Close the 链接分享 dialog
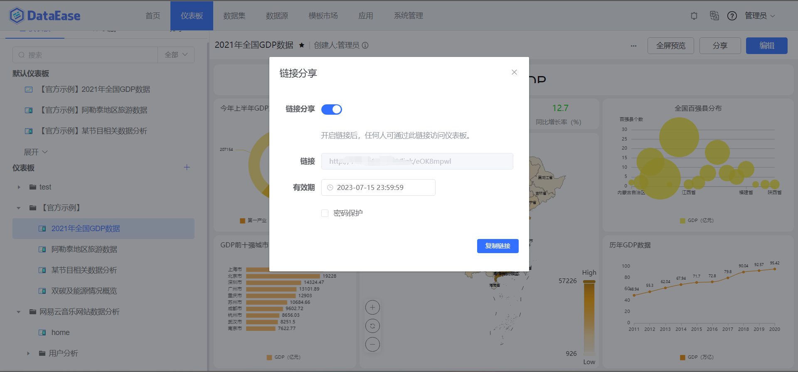 coord(514,72)
